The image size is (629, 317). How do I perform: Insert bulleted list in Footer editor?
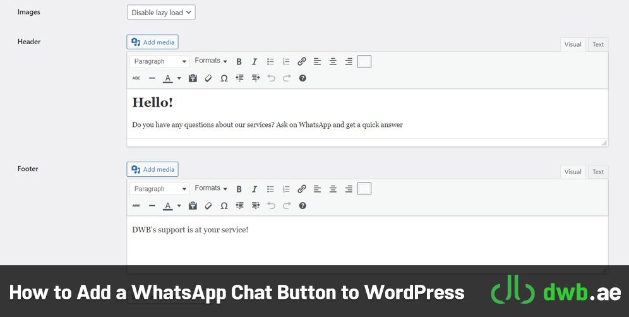click(270, 189)
